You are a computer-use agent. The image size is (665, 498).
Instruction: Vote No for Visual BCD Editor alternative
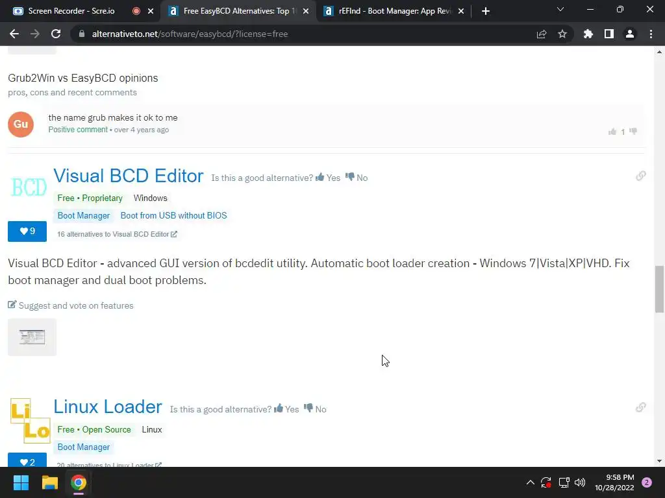pos(357,178)
